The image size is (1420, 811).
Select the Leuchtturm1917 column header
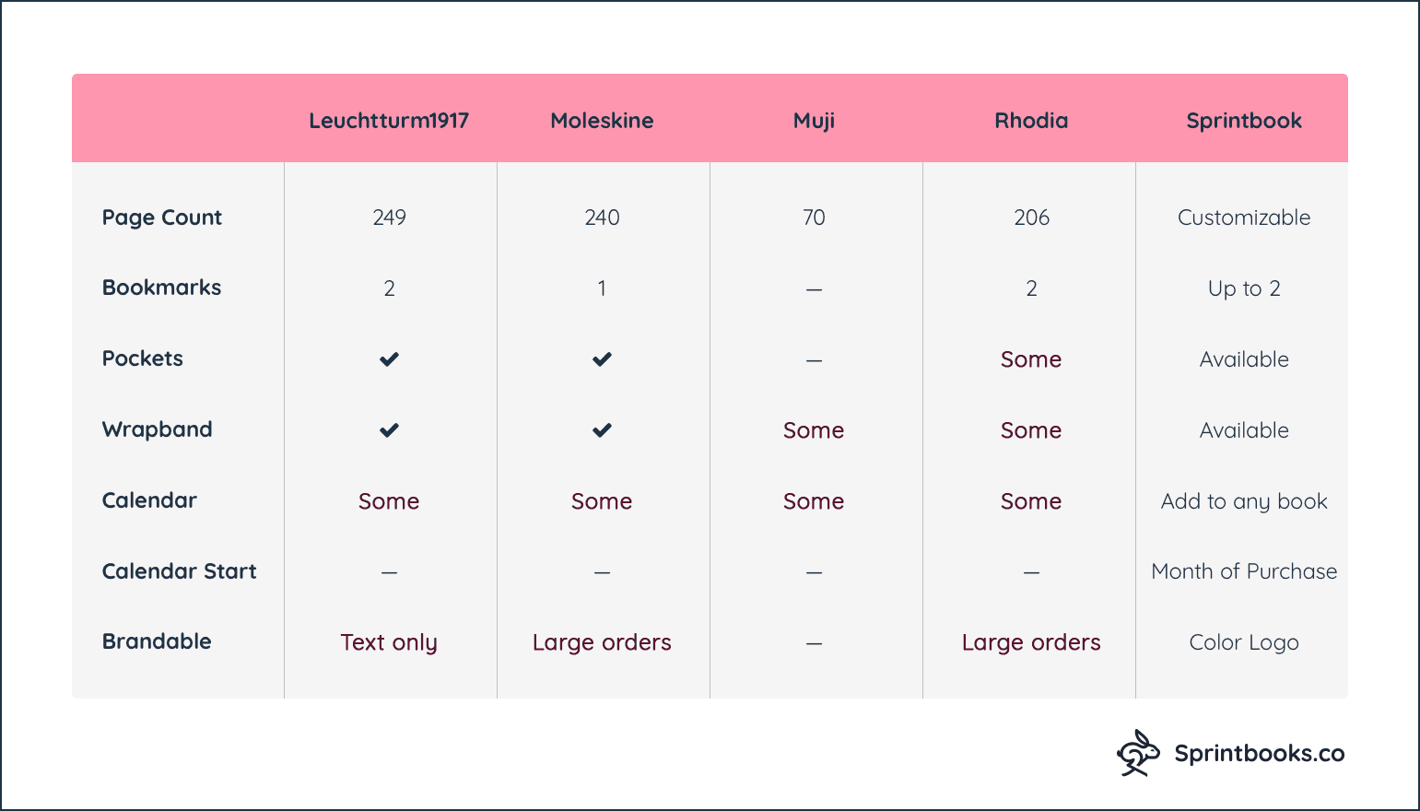point(389,121)
